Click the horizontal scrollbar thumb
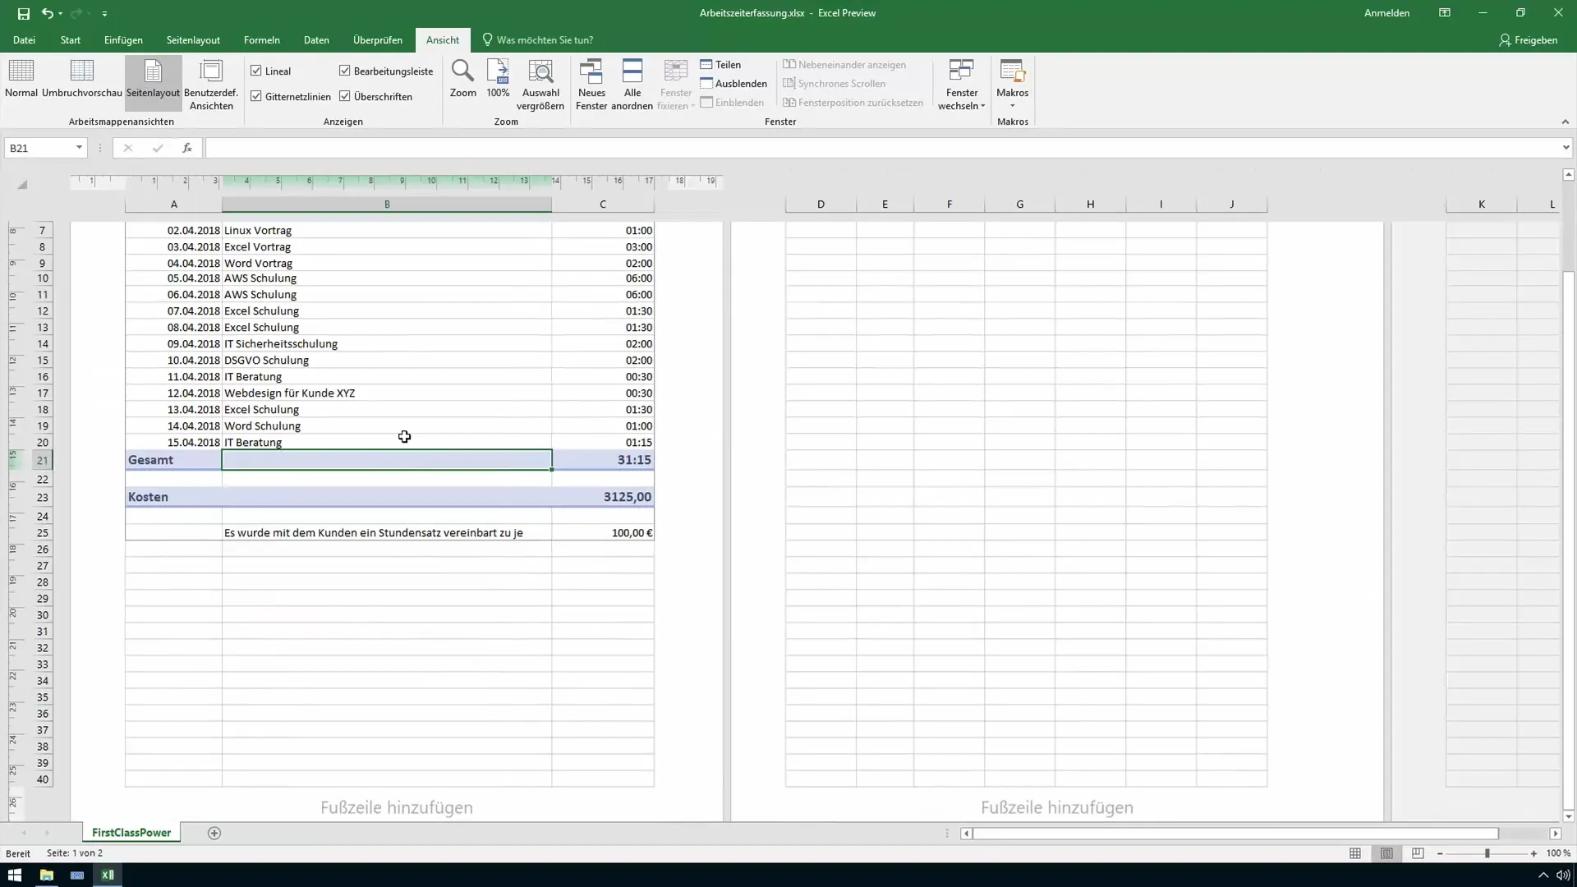Viewport: 1577px width, 887px height. [1236, 833]
